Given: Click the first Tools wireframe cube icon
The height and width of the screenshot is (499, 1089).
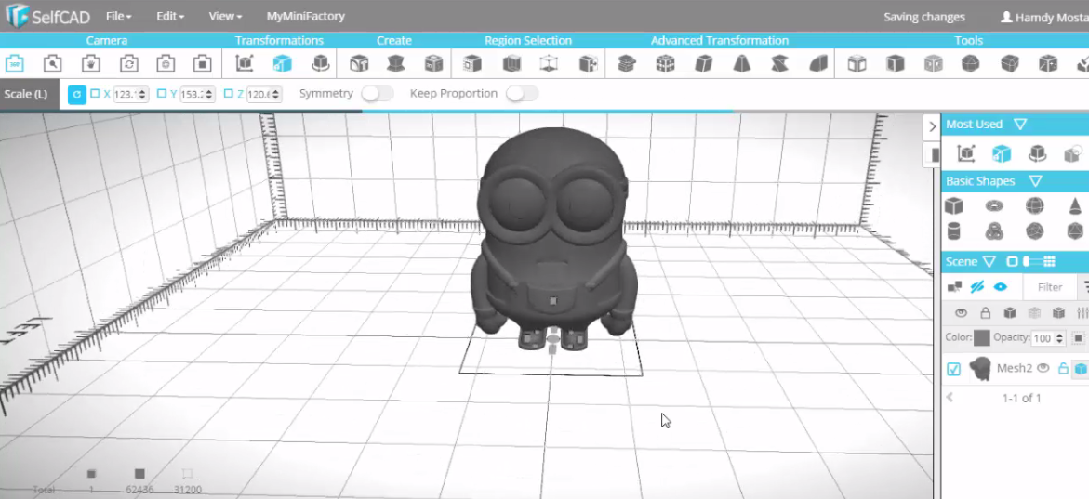Looking at the screenshot, I should tap(857, 64).
